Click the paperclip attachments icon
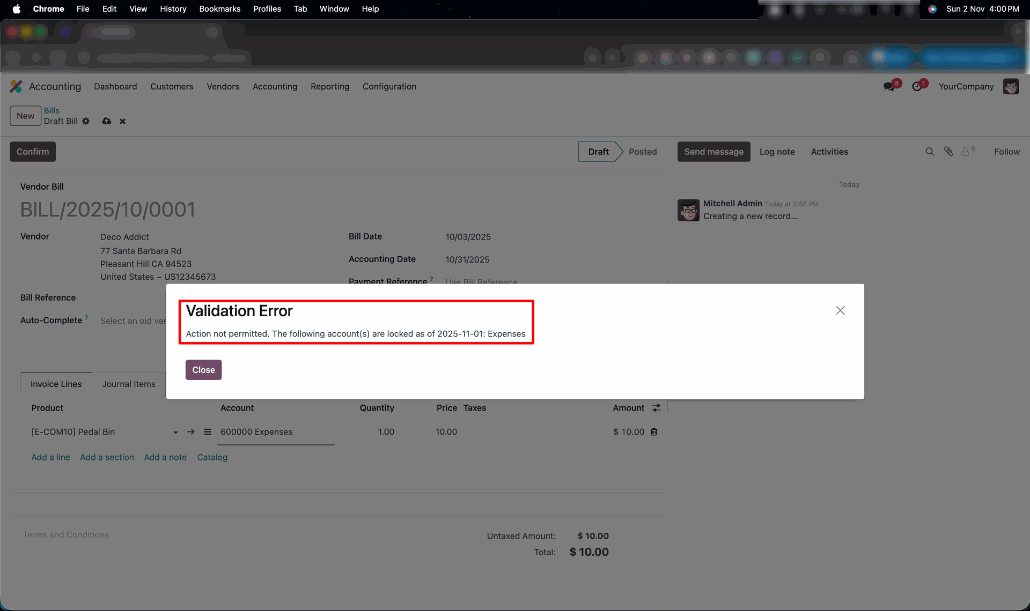Image resolution: width=1030 pixels, height=611 pixels. click(948, 152)
